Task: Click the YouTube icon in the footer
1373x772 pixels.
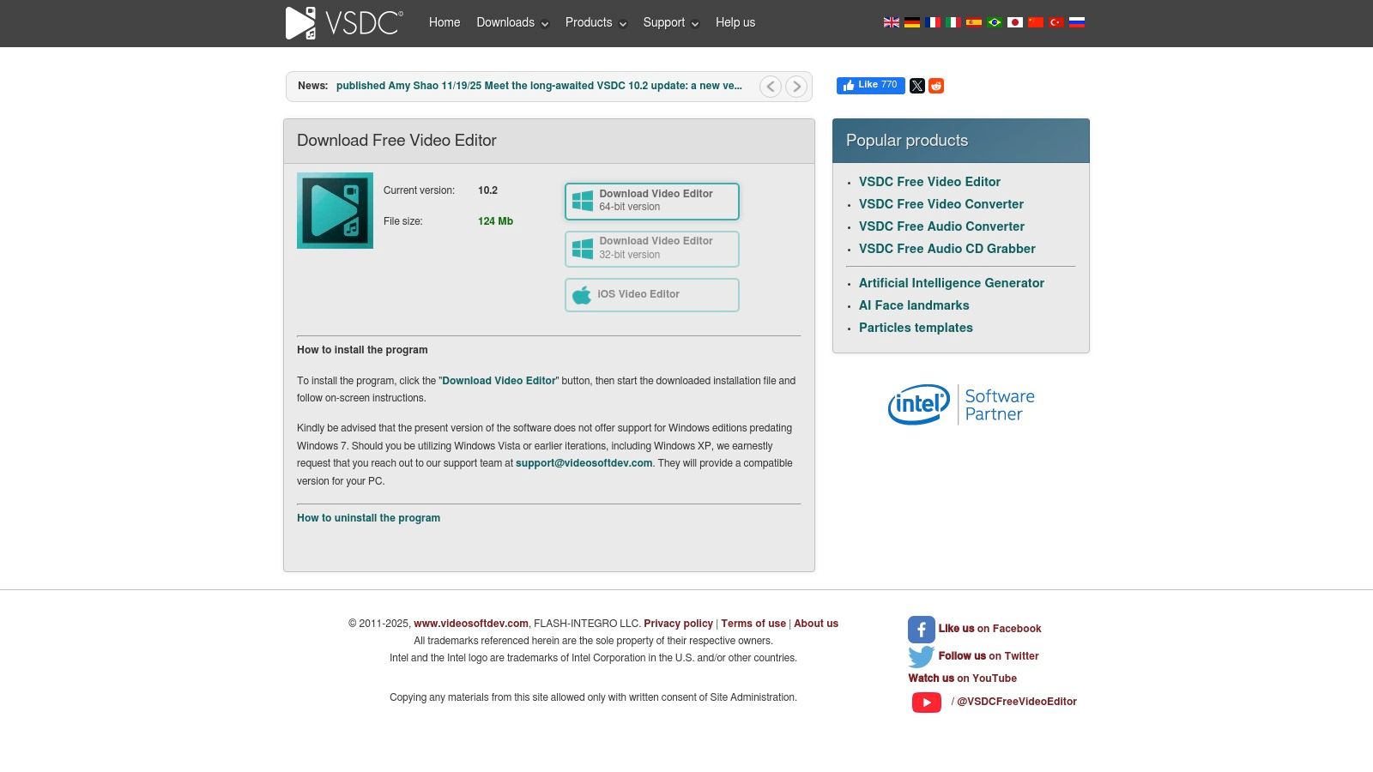Action: coord(926,702)
